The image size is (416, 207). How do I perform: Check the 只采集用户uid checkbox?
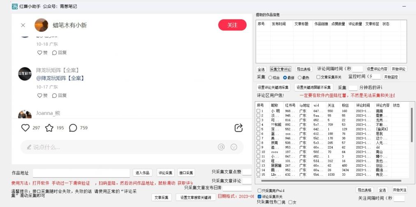pos(259,191)
